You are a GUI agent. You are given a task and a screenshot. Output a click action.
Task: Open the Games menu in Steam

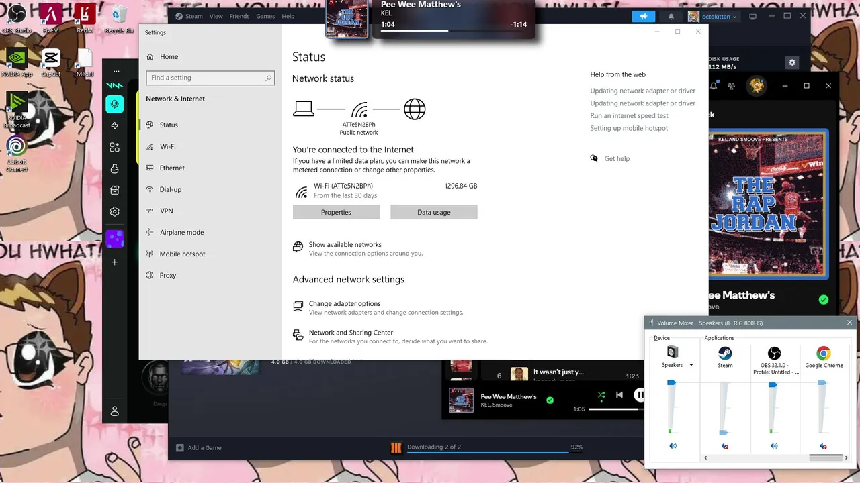(265, 16)
